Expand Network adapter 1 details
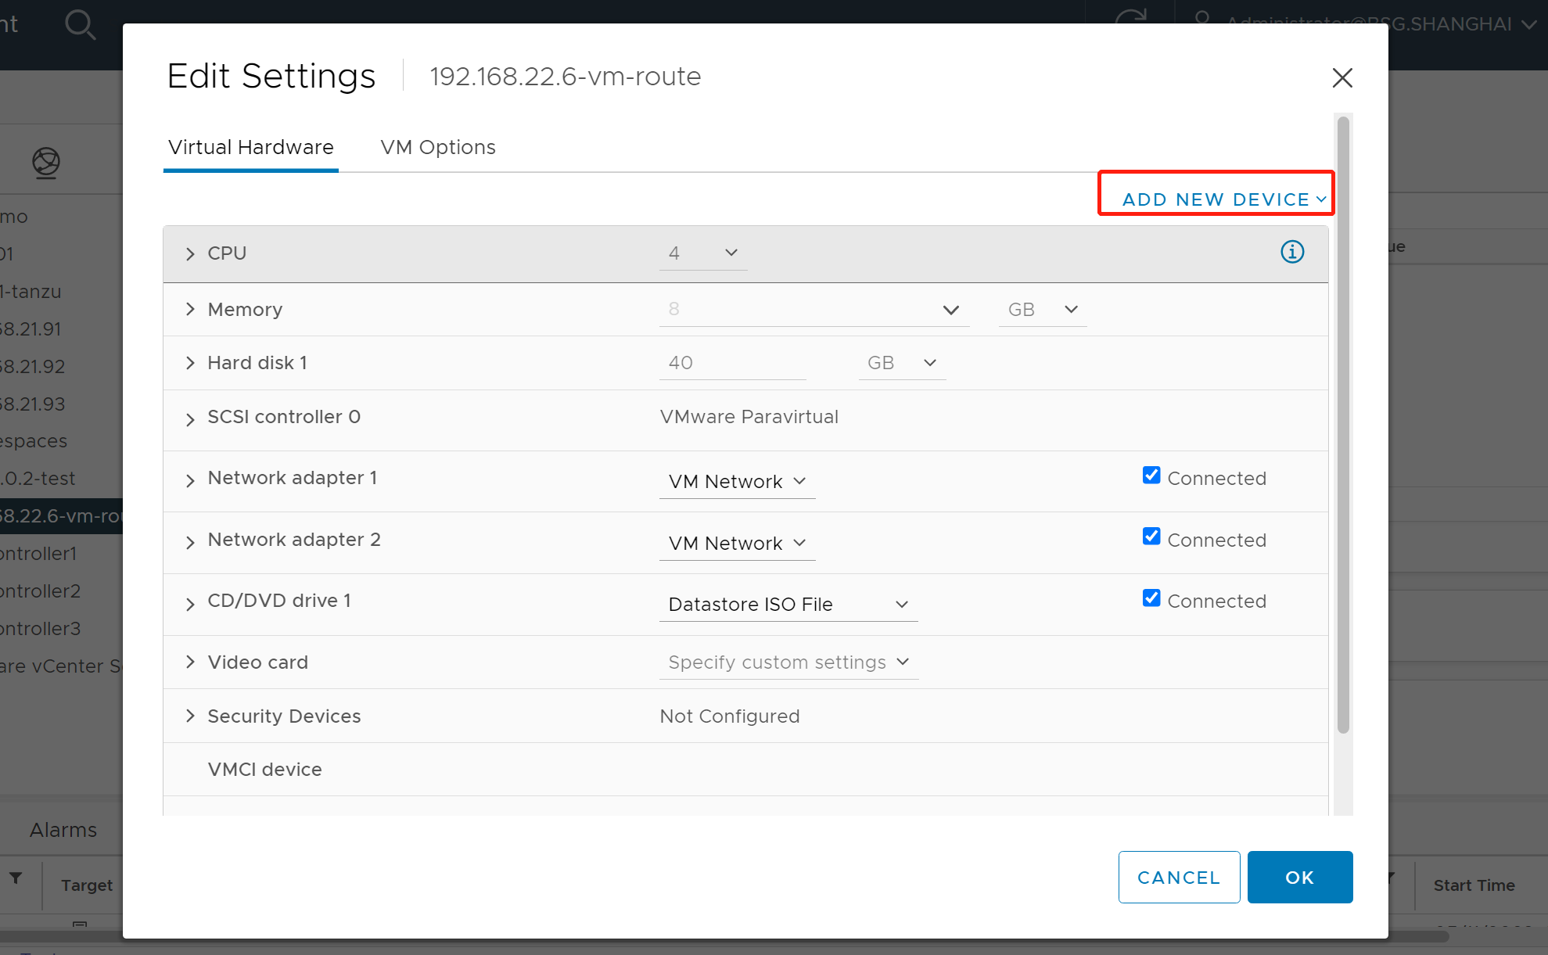 point(190,481)
